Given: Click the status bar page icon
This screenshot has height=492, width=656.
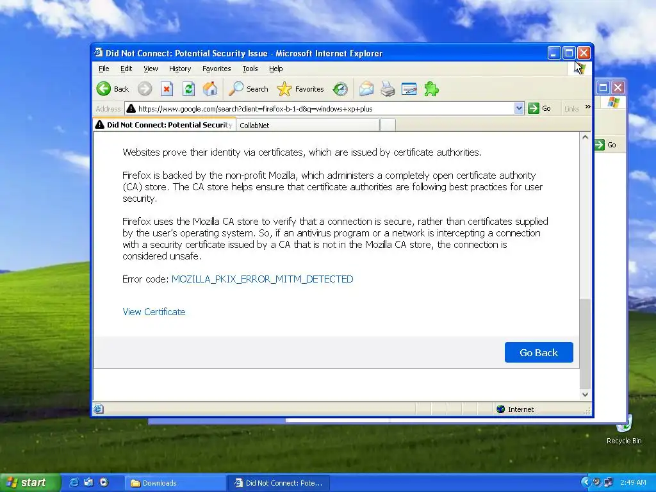Looking at the screenshot, I should point(98,409).
